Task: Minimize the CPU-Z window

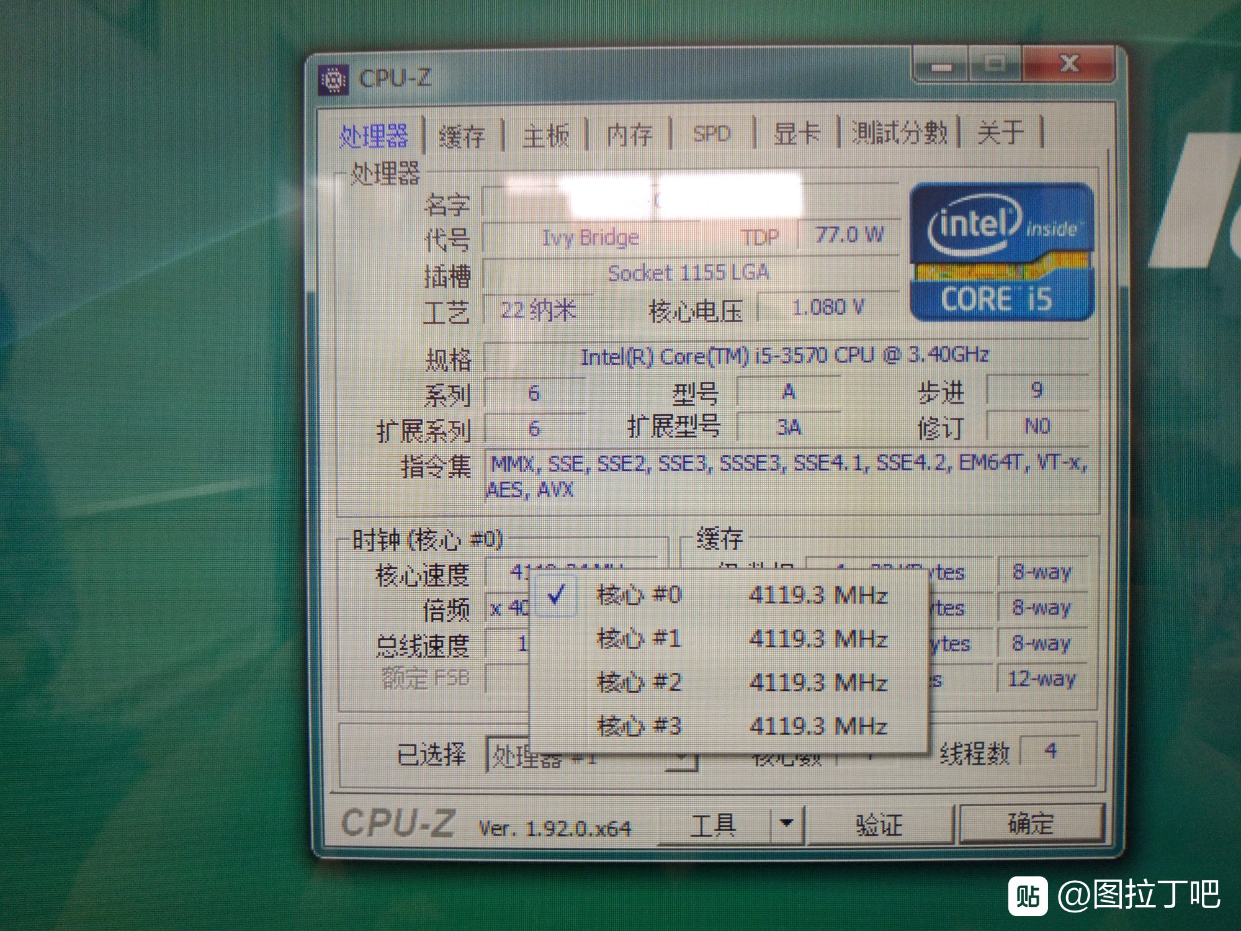Action: (941, 66)
